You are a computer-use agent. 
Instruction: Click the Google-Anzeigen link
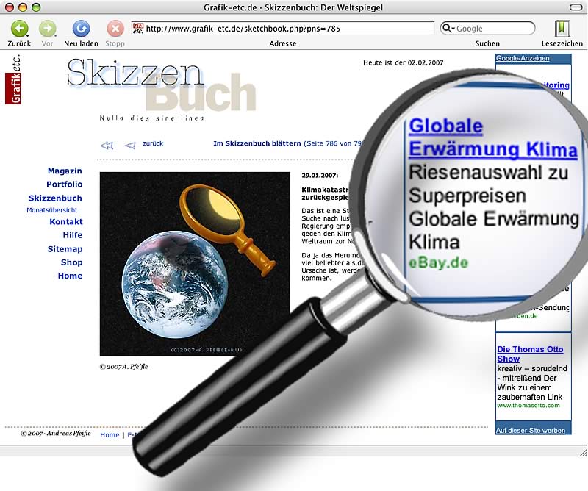pyautogui.click(x=523, y=58)
